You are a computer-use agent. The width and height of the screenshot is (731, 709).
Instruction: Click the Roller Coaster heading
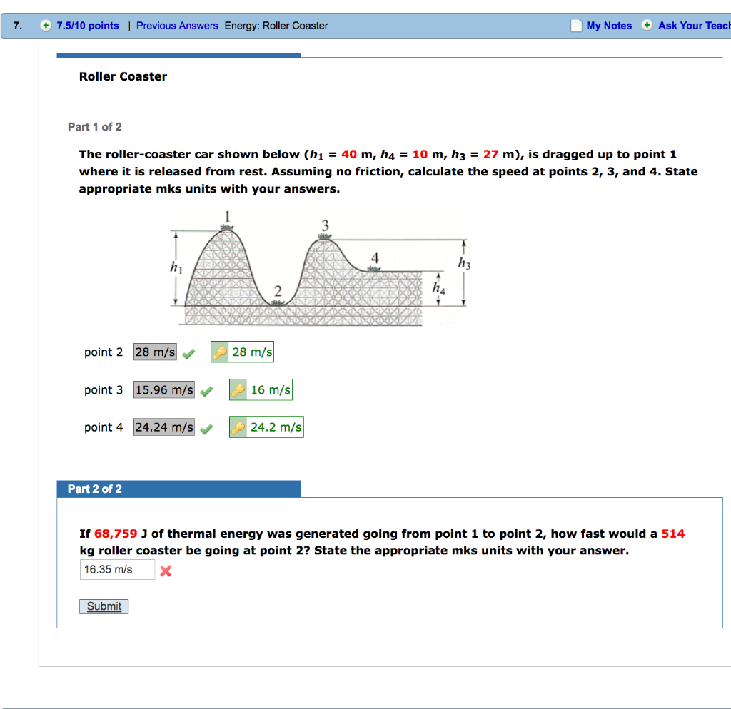coord(123,77)
